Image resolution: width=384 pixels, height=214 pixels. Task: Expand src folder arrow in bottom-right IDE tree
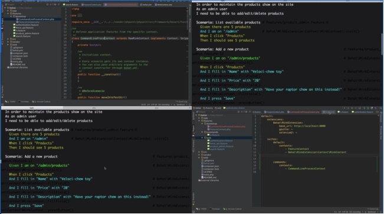(199, 152)
